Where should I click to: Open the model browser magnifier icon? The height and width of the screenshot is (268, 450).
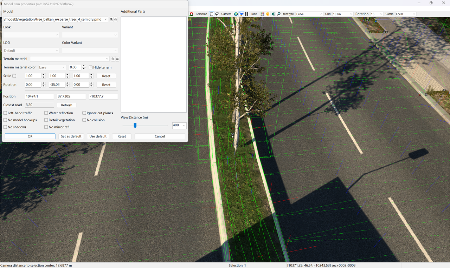(111, 19)
